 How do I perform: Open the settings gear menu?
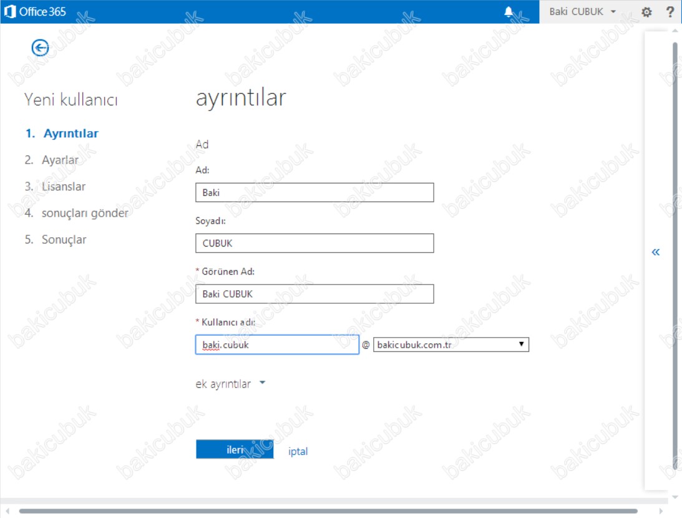click(647, 12)
